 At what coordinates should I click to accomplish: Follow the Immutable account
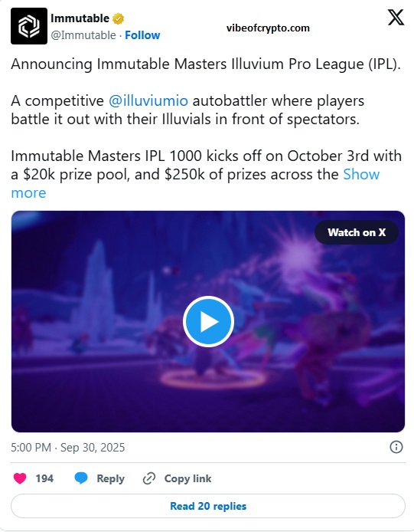point(142,35)
